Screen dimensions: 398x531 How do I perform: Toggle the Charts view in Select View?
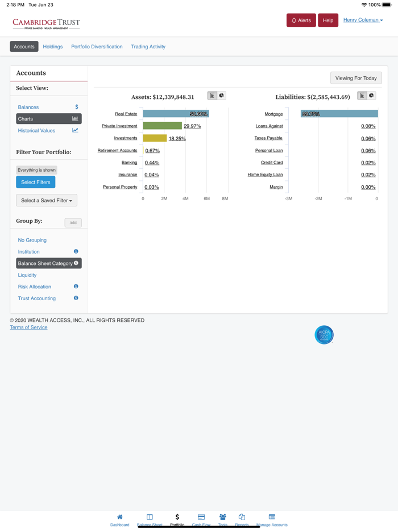pos(48,118)
